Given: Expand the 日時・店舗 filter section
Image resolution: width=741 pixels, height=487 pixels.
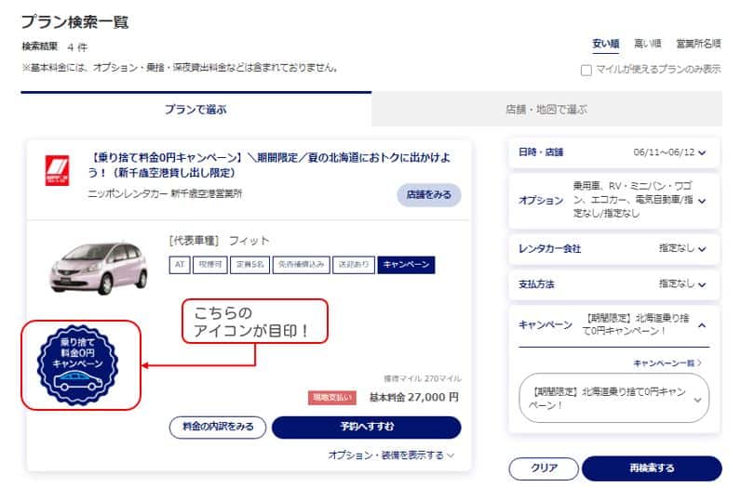Looking at the screenshot, I should click(613, 152).
